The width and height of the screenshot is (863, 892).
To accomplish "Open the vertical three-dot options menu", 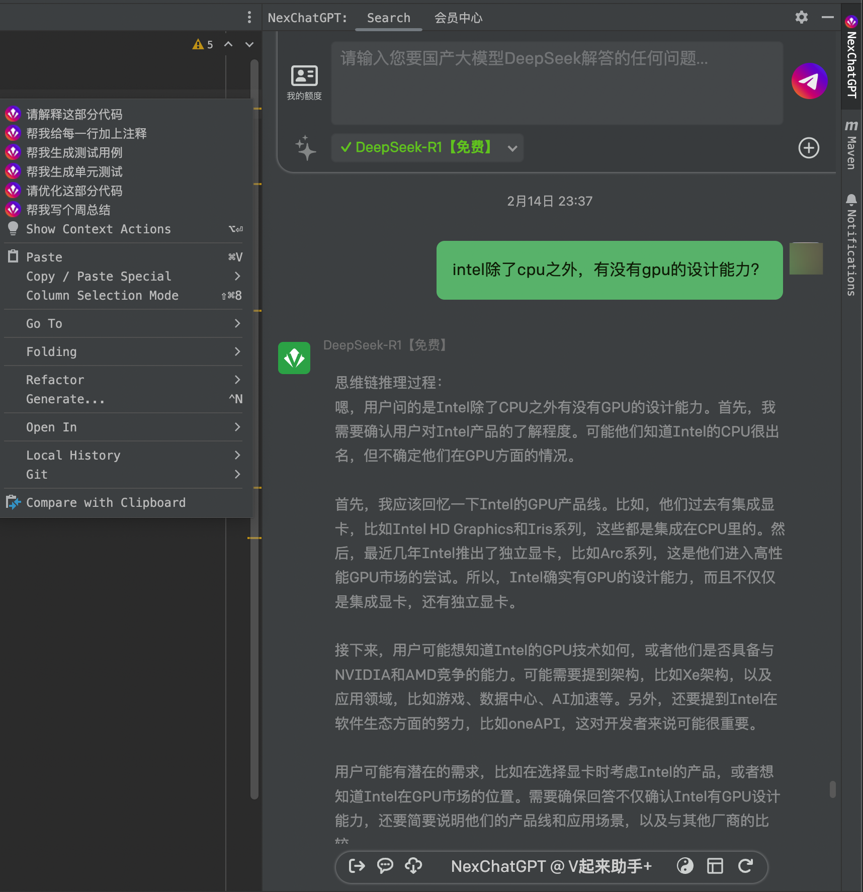I will pyautogui.click(x=249, y=18).
